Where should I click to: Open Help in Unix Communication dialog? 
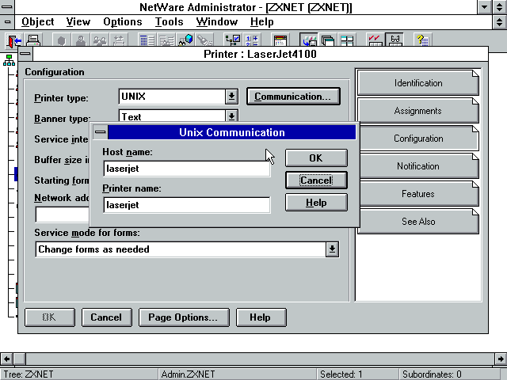[316, 203]
